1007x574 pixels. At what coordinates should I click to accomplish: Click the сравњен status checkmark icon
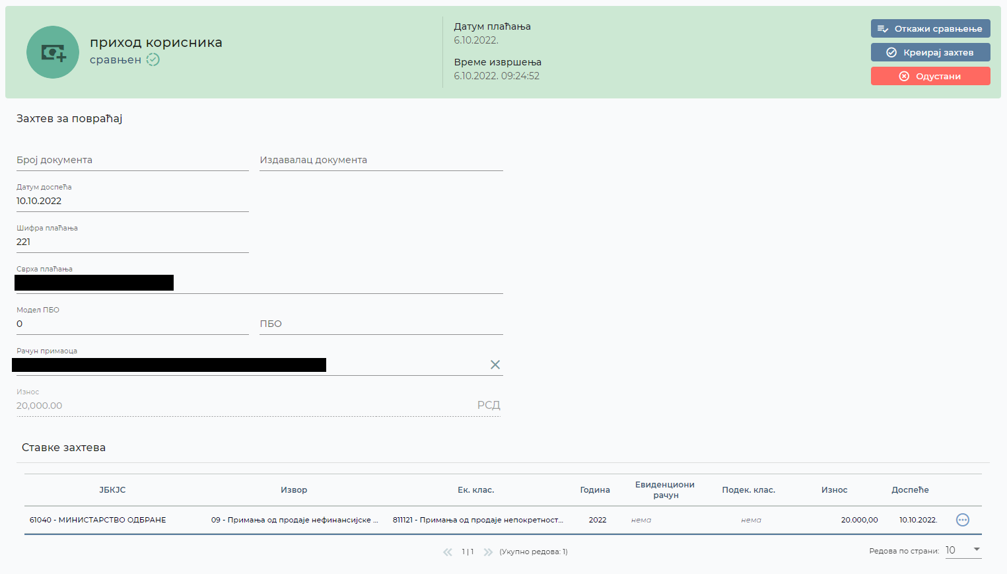[153, 59]
